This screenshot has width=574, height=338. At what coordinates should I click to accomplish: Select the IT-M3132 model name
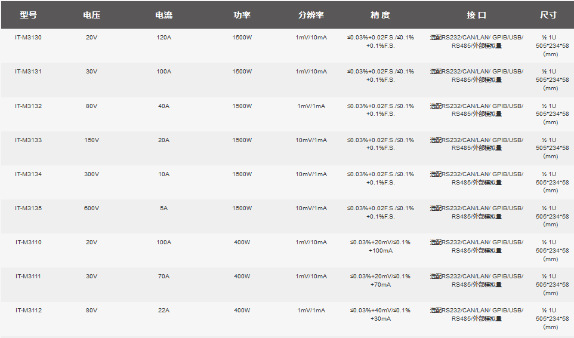[28, 106]
